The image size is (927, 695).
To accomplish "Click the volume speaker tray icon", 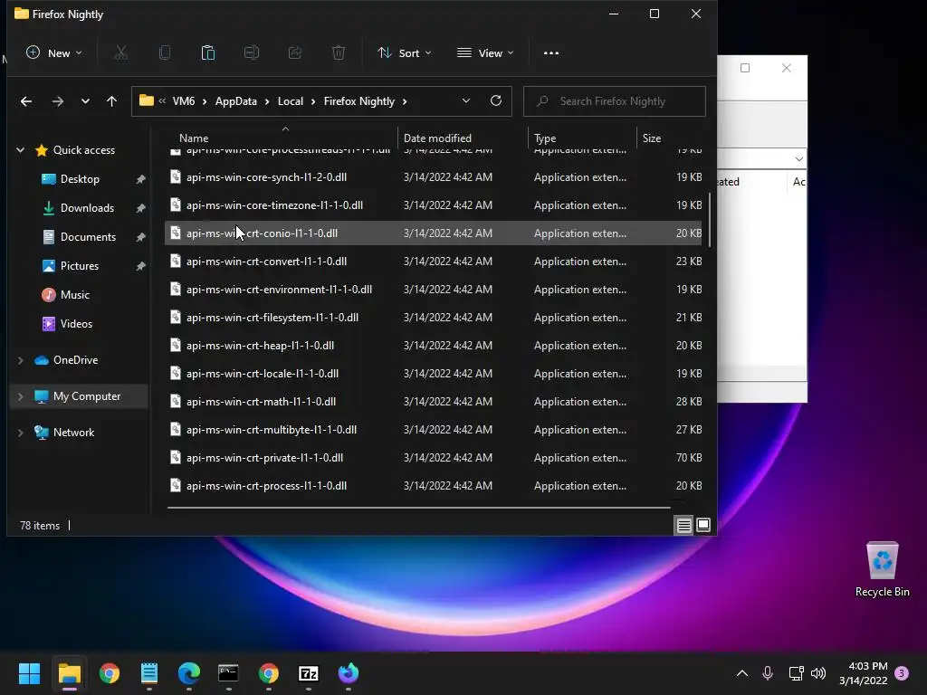I will 818,673.
